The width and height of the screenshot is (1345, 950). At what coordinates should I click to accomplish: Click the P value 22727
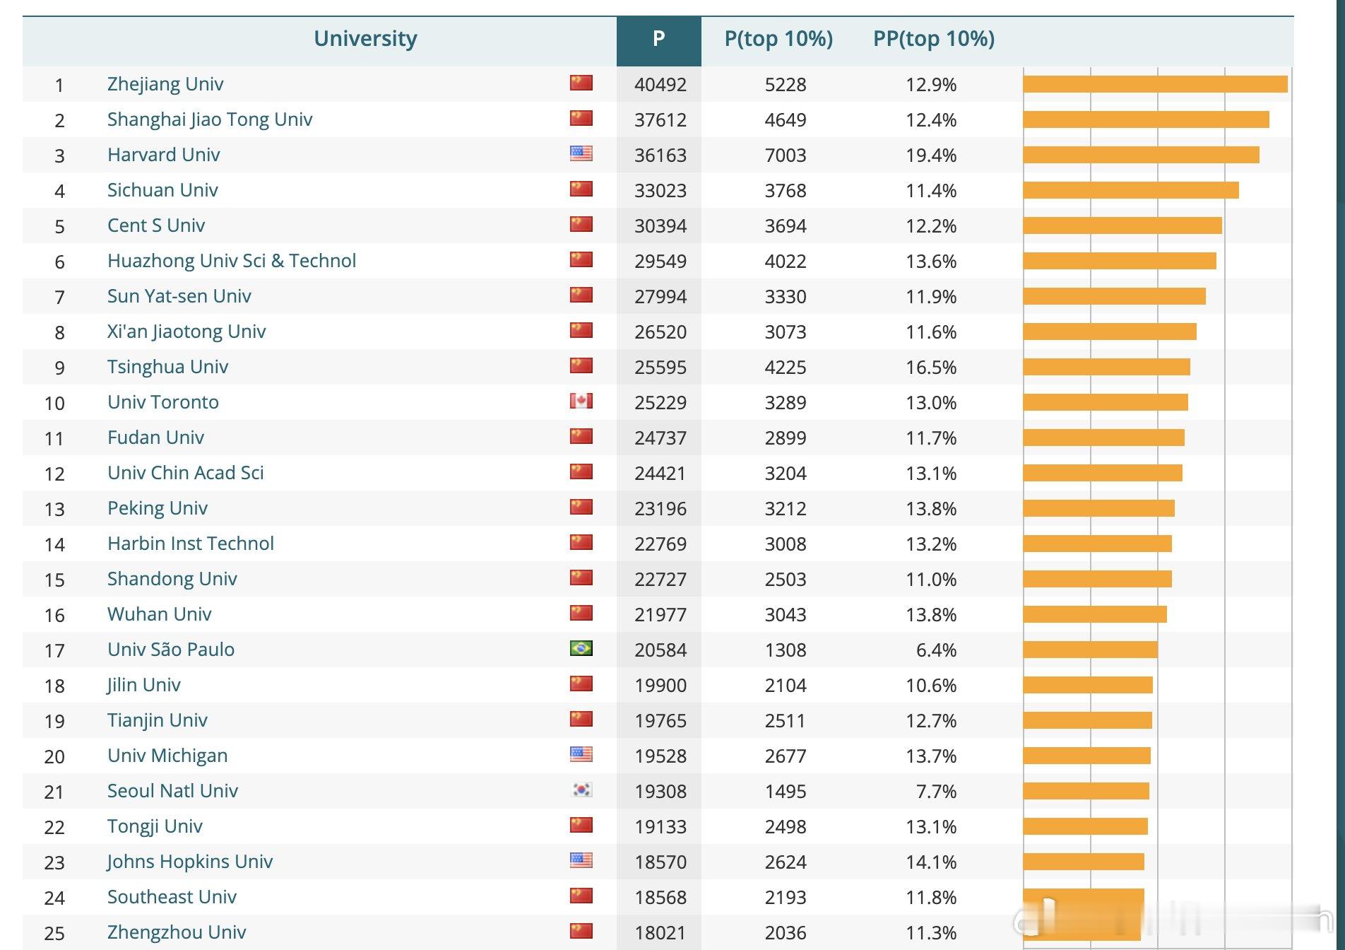pyautogui.click(x=660, y=580)
